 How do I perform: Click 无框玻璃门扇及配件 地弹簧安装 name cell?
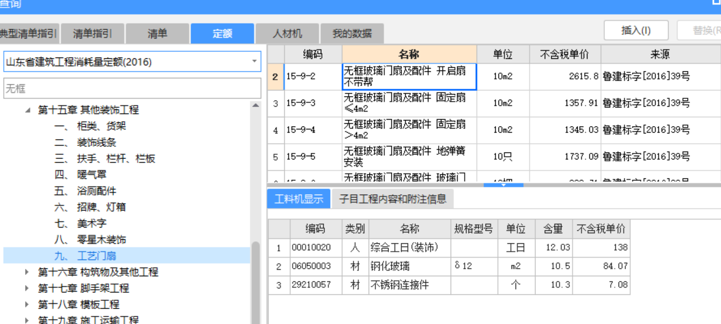click(409, 157)
